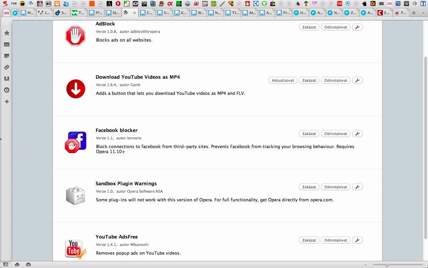This screenshot has height=268, width=428.
Task: Open Download YouTube Videos wrench settings
Action: [x=357, y=80]
